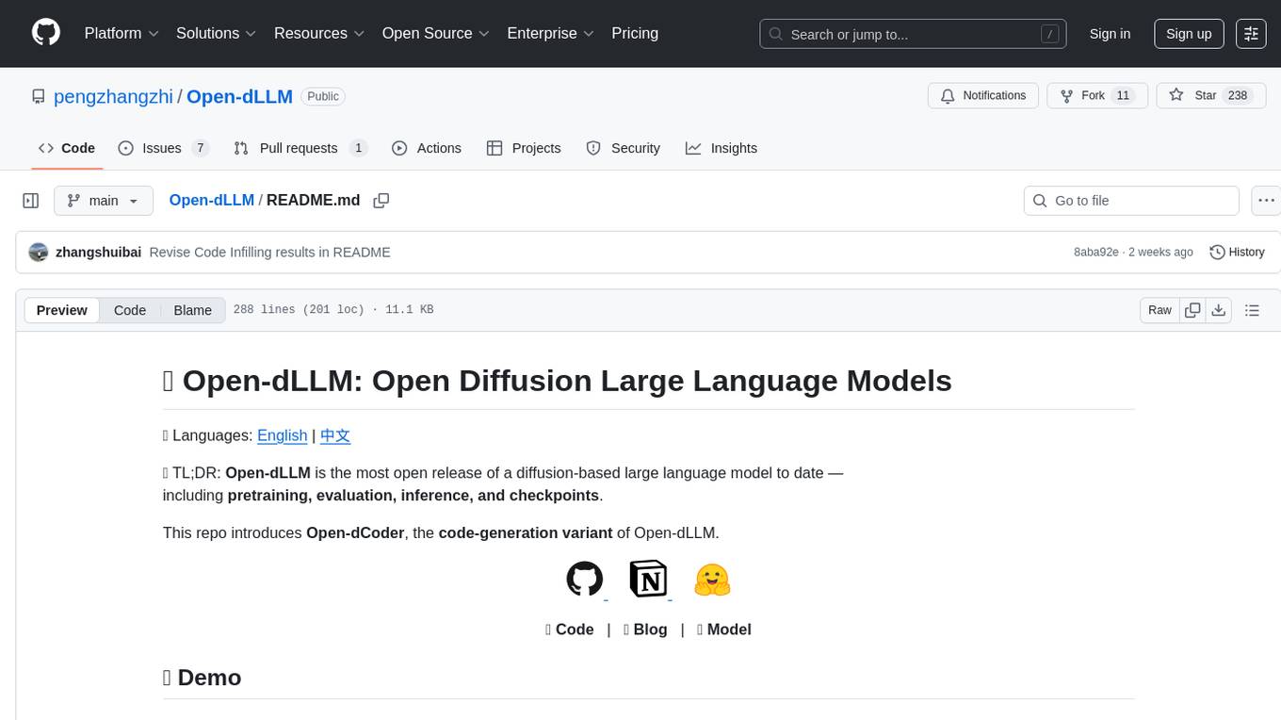Click the Notifications bell button

[983, 96]
